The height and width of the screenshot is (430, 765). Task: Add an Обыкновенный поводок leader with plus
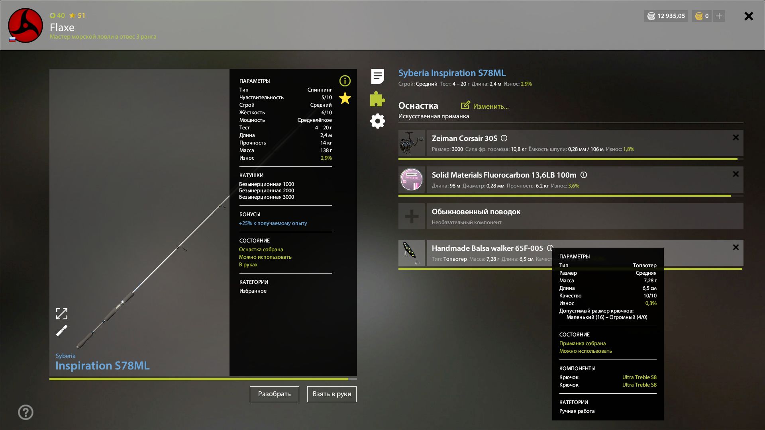[x=412, y=216]
